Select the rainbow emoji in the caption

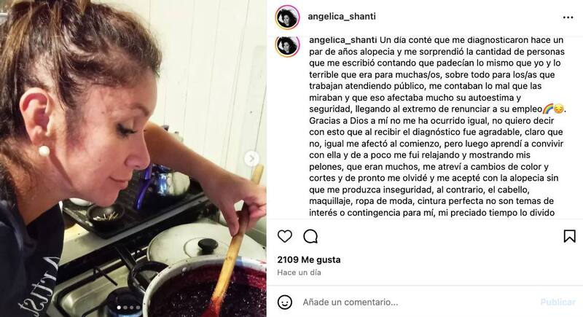point(548,109)
